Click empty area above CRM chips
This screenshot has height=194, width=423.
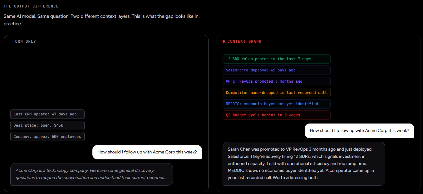click(106, 78)
